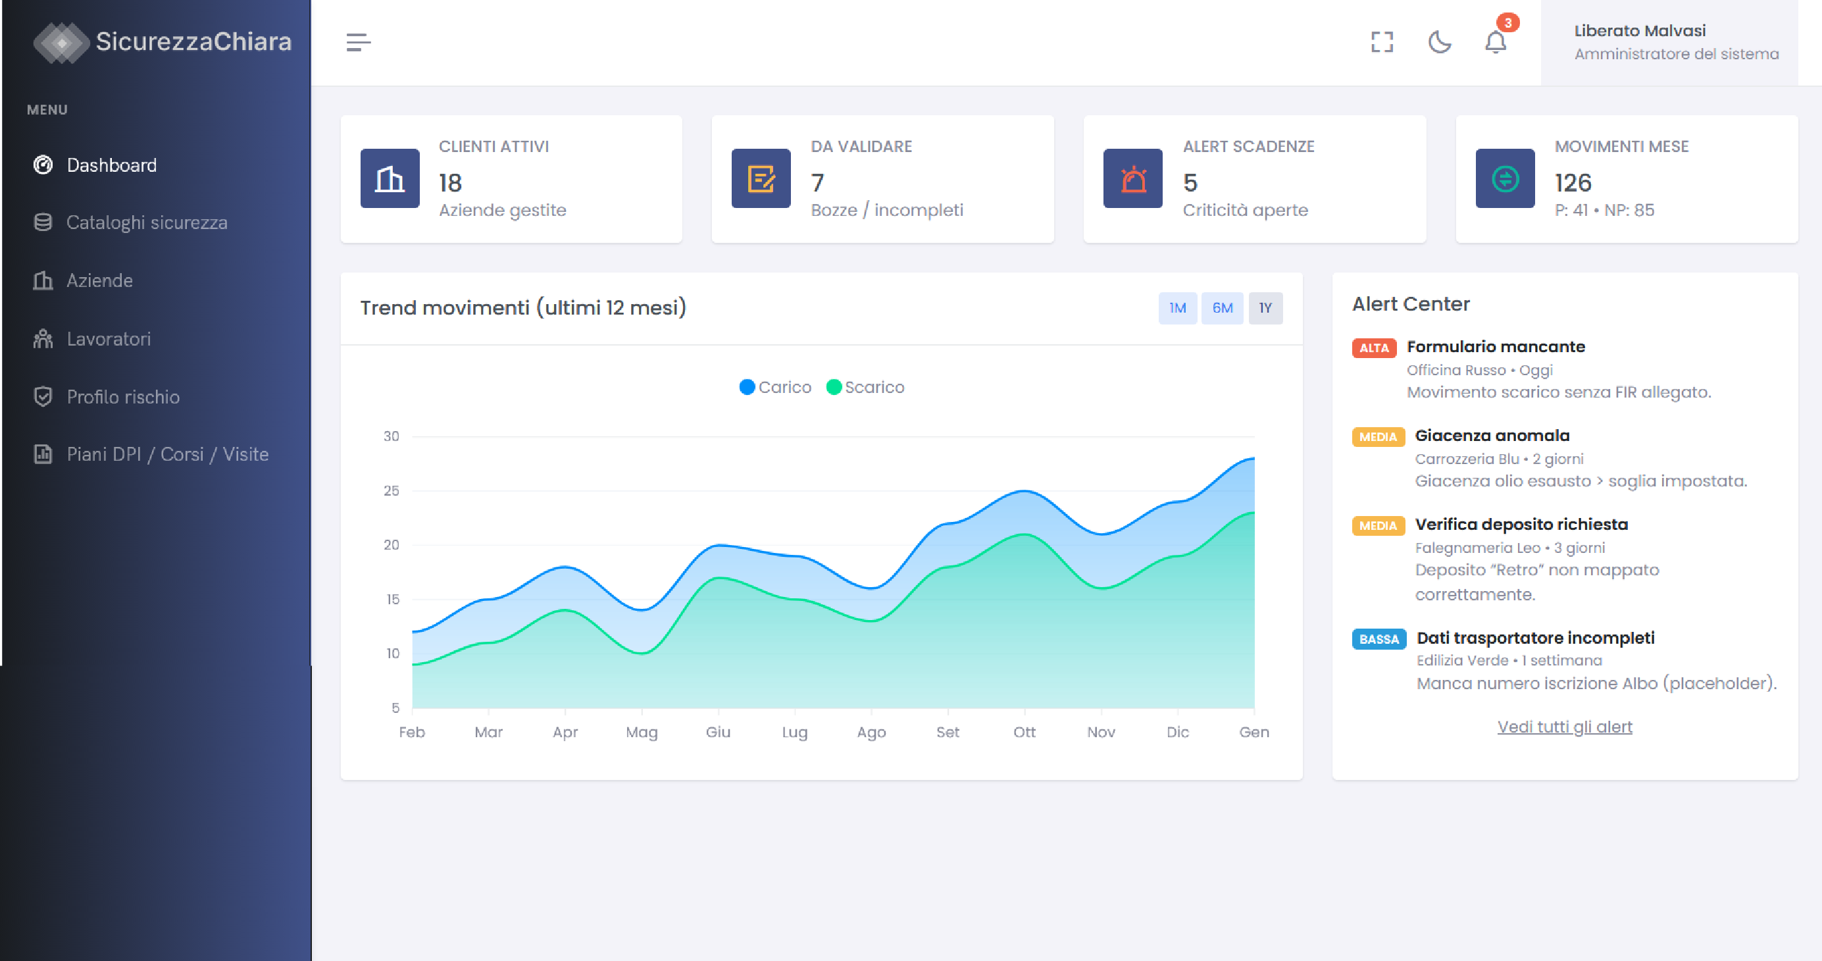This screenshot has height=961, width=1822.
Task: Click the Alert Scadenze siren icon
Action: click(1132, 178)
